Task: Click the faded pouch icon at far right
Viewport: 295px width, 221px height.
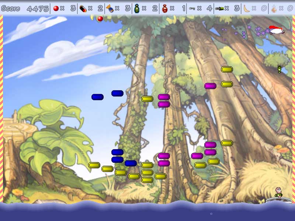Action: click(274, 8)
